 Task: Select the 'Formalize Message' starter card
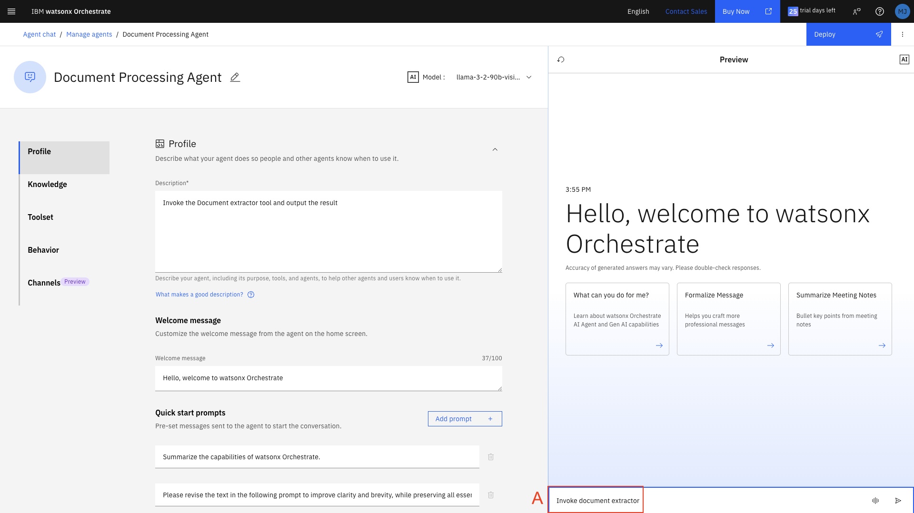728,319
